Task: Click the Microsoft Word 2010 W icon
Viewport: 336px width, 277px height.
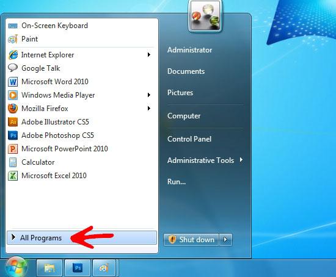Action: pyautogui.click(x=13, y=82)
